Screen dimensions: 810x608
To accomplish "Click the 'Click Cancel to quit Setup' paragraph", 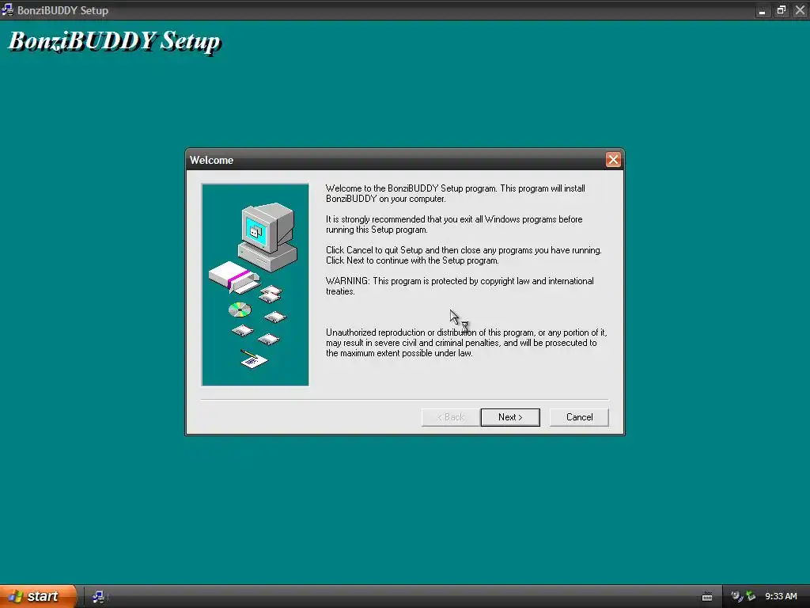I will (464, 256).
